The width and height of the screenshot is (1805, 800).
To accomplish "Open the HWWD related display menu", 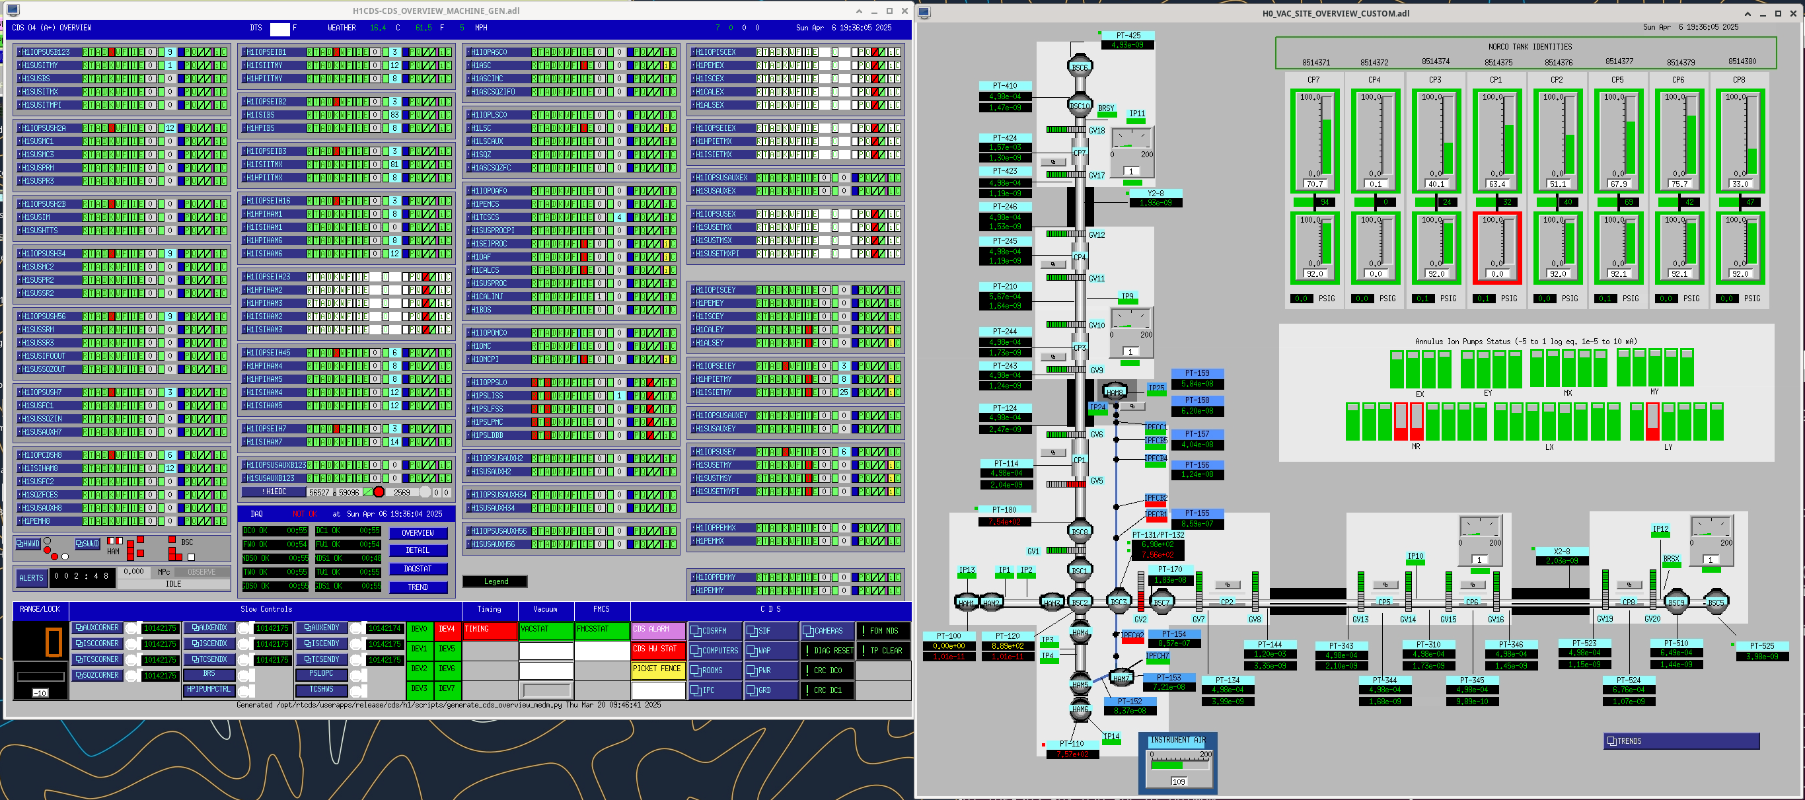I will click(x=28, y=543).
